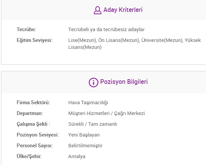Screen dimensions: 206x165
Task: Open the Hava Taşımacılığı sector value
Action: (x=88, y=103)
